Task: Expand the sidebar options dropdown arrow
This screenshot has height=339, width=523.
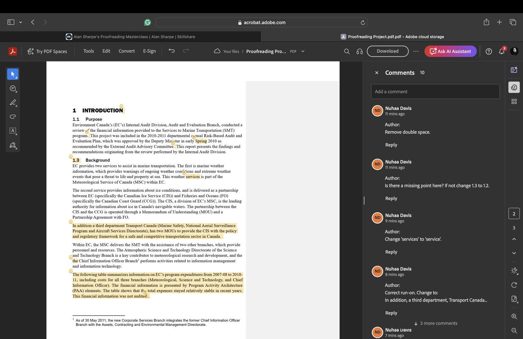Action: (x=21, y=22)
